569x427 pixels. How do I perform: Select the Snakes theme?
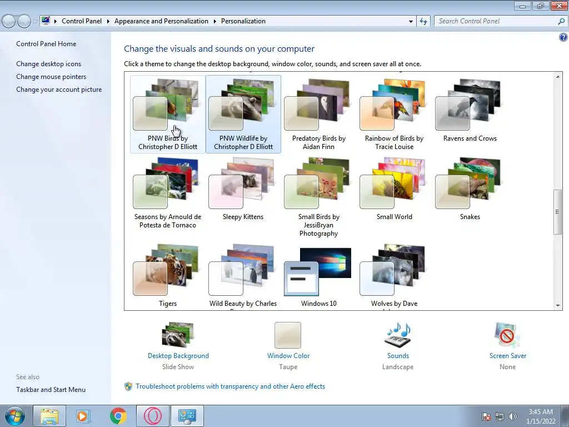470,189
